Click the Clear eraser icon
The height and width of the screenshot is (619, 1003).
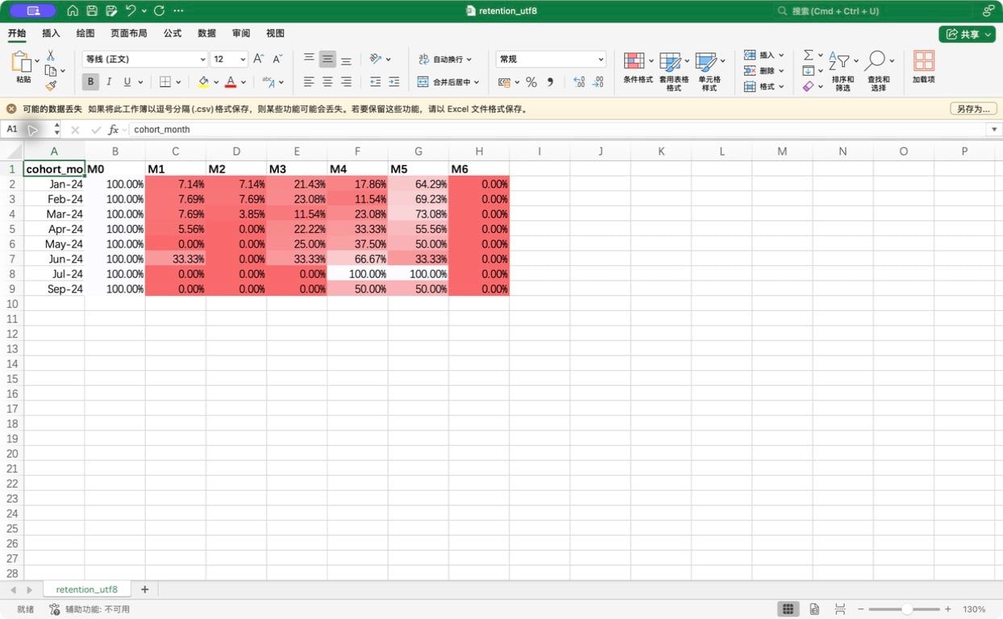[808, 86]
